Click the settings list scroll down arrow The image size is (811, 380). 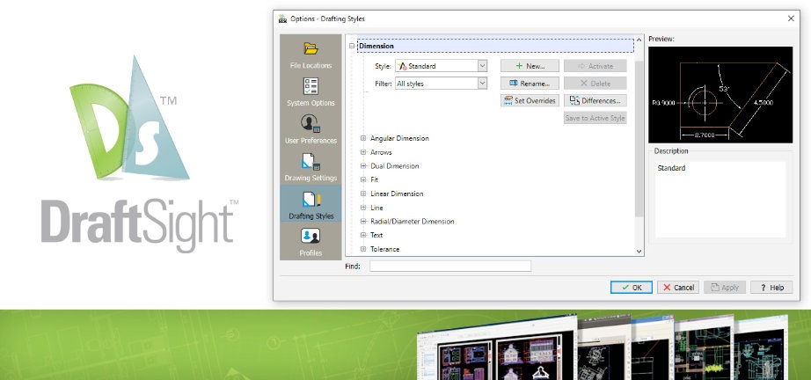[x=639, y=252]
